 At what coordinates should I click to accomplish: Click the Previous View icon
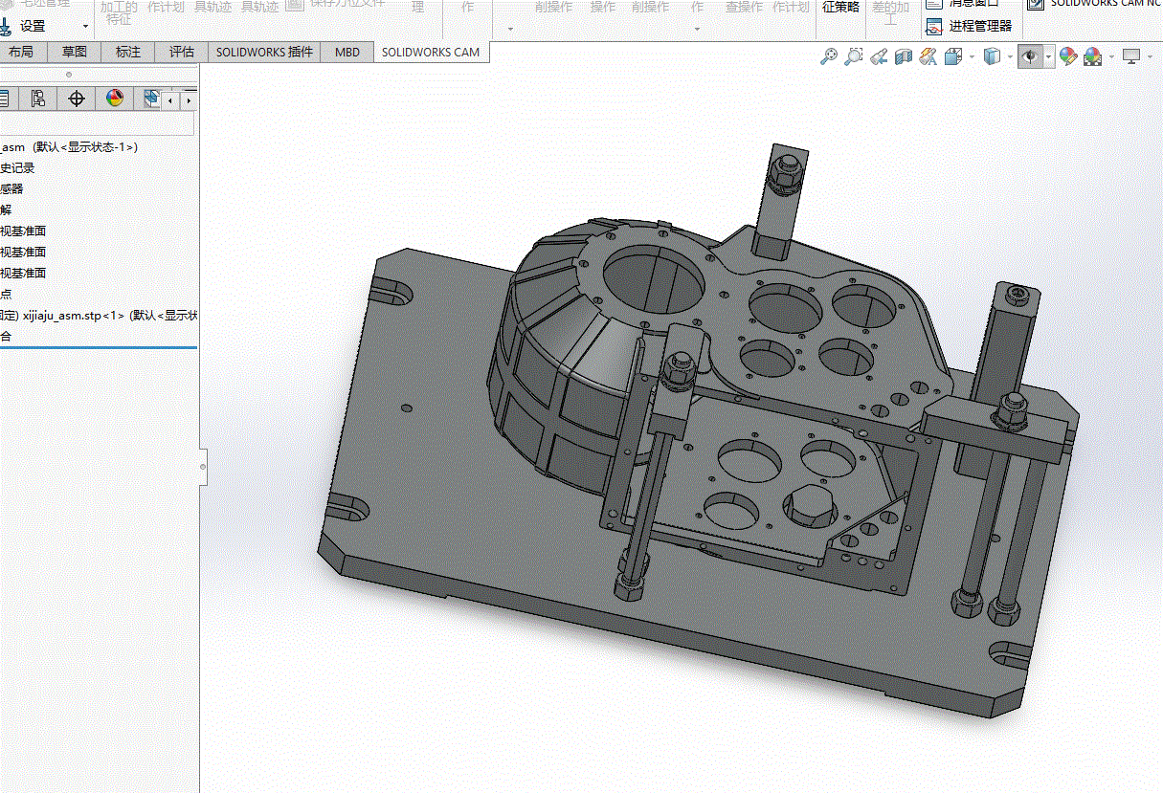click(x=879, y=57)
